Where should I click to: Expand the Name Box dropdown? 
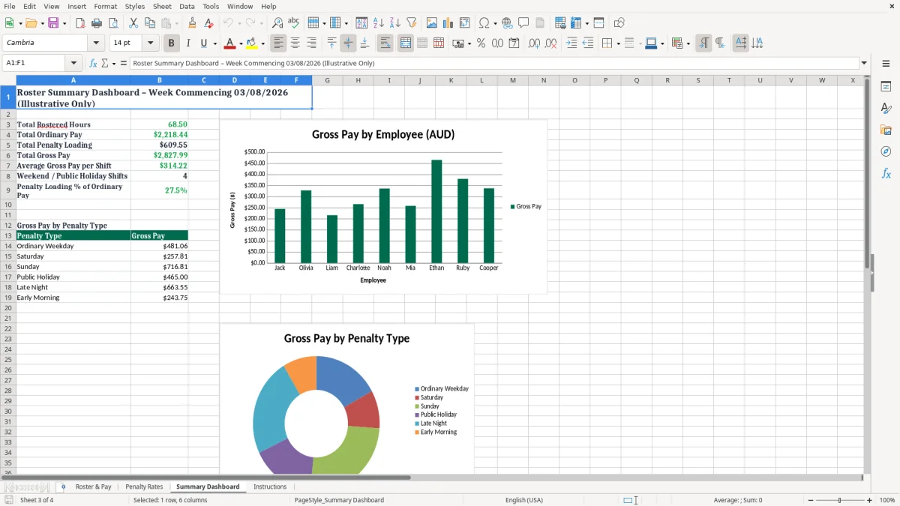(x=73, y=64)
